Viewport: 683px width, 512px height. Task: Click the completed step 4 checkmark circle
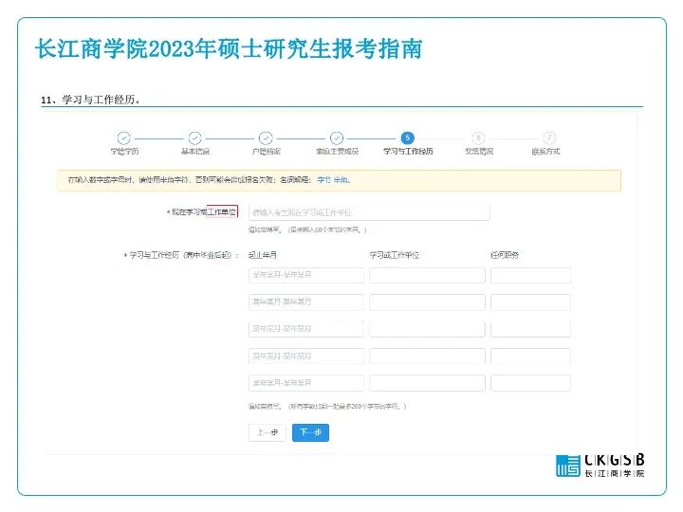(x=337, y=138)
